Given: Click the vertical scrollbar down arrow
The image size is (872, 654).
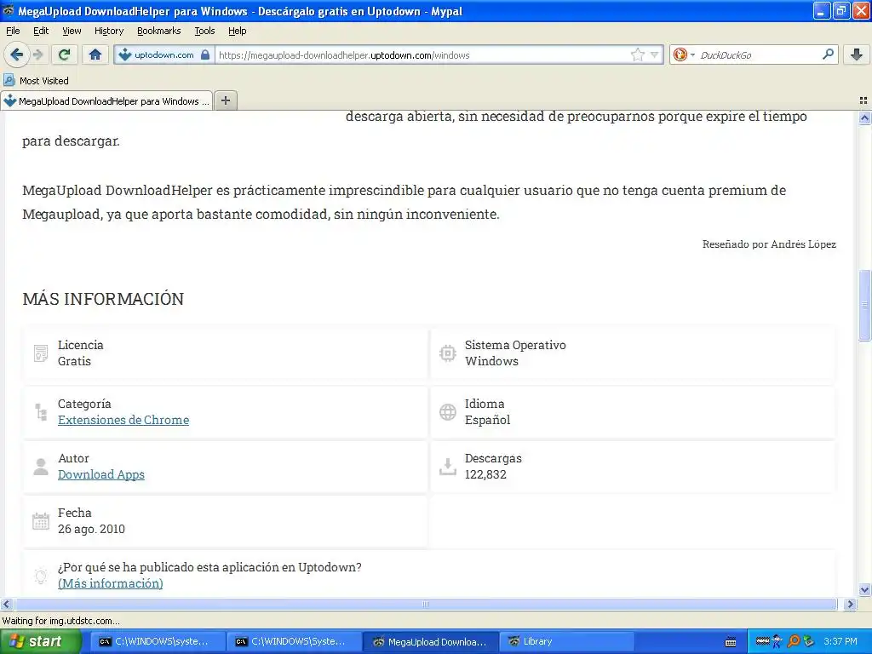Looking at the screenshot, I should [x=864, y=590].
